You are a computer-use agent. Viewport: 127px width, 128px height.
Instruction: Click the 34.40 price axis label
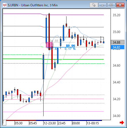tap(117, 82)
